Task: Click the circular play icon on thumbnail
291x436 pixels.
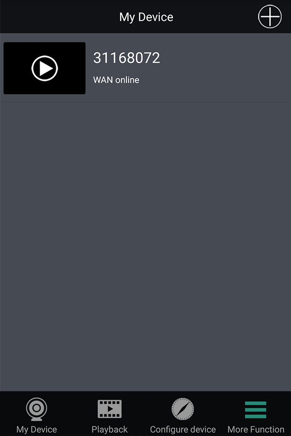Action: coord(45,68)
